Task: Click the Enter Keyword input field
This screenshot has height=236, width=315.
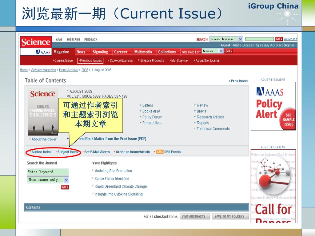Action: (x=48, y=172)
